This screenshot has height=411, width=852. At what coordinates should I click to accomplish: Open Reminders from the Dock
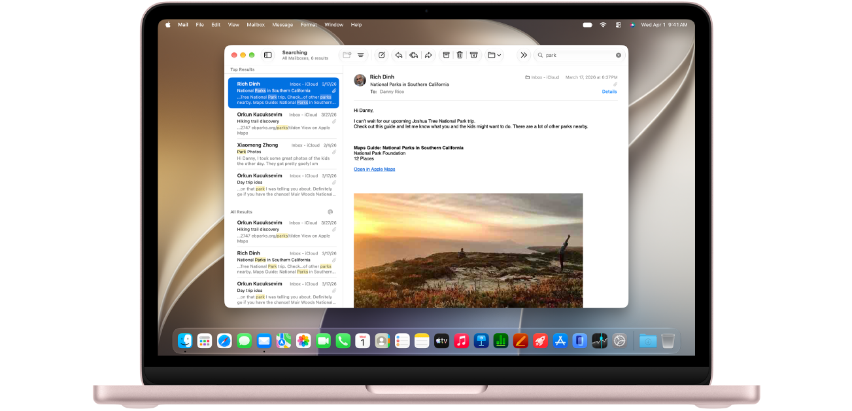[x=402, y=341]
